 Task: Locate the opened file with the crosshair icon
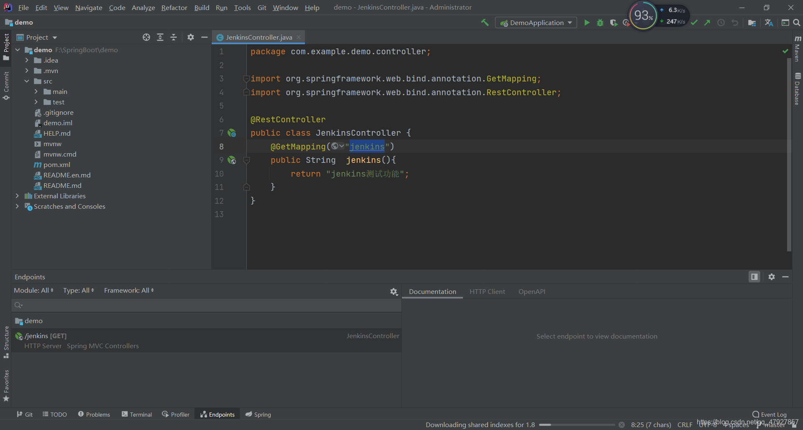(146, 37)
